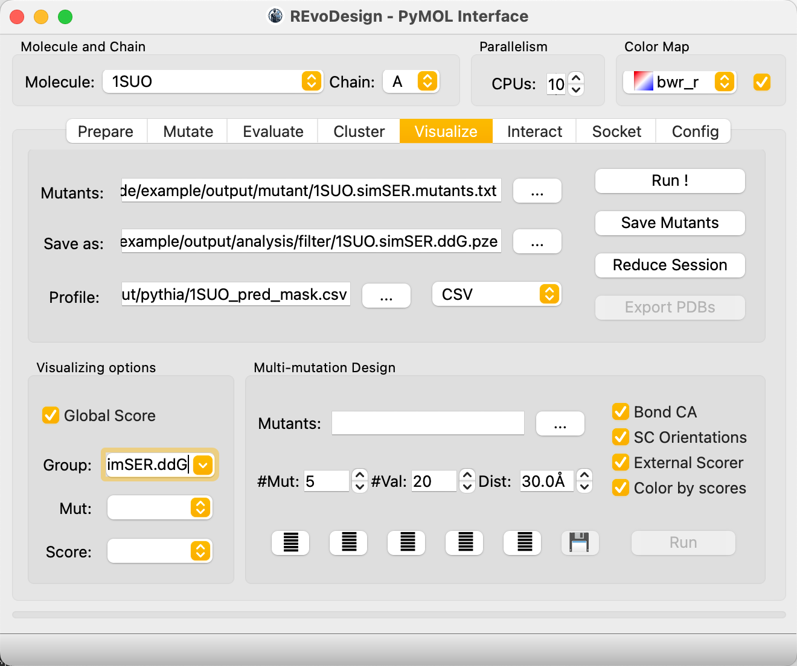Click the #Mut value field
This screenshot has height=666, width=797.
click(327, 481)
